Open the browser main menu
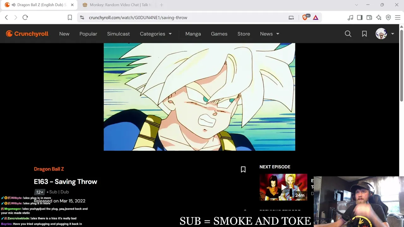 point(398,18)
